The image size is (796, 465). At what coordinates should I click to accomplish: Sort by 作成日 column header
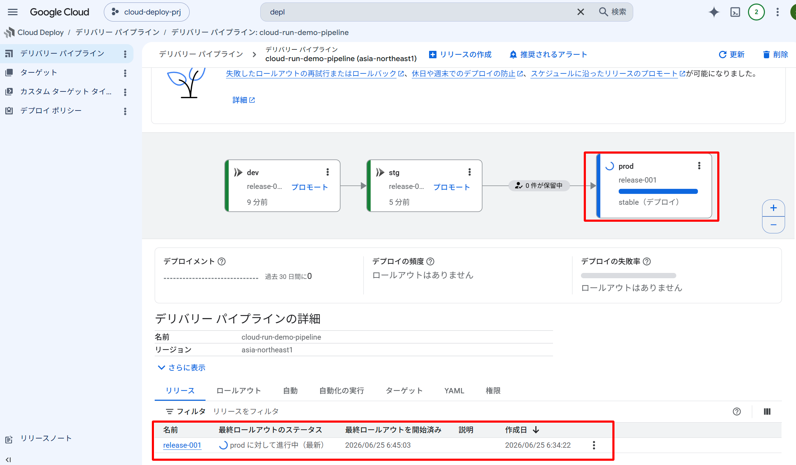[522, 430]
